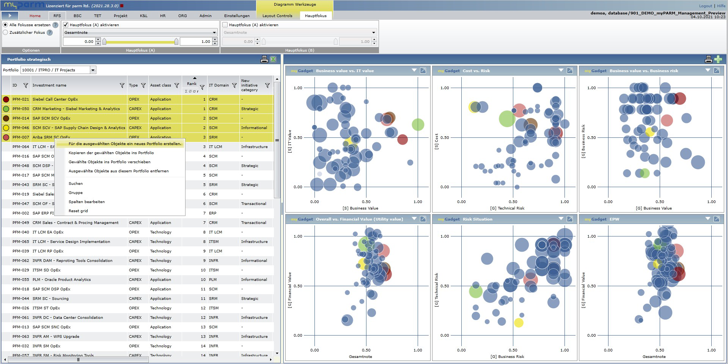This screenshot has height=364, width=728.
Task: Choose 'Gewählte Objekte ins Portfolio verschieben'
Action: pos(120,162)
